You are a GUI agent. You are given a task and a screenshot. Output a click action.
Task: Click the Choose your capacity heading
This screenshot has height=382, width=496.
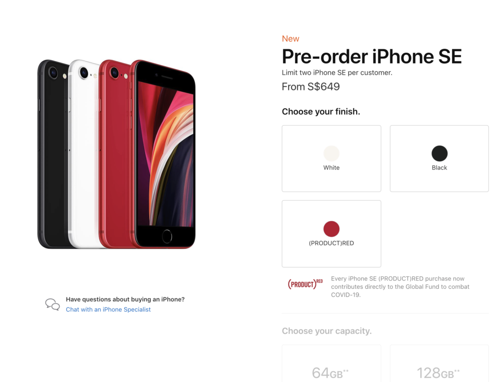327,331
